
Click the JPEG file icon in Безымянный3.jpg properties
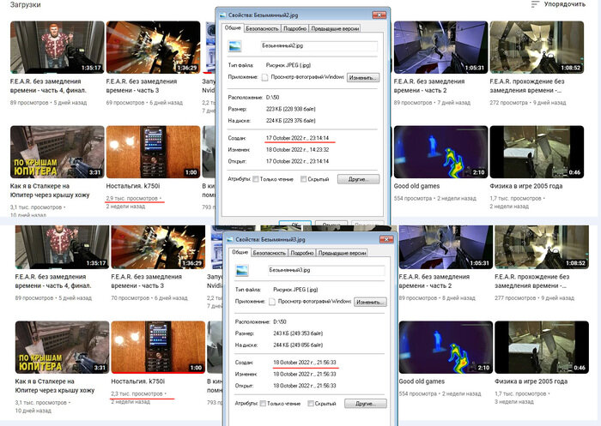(x=242, y=271)
